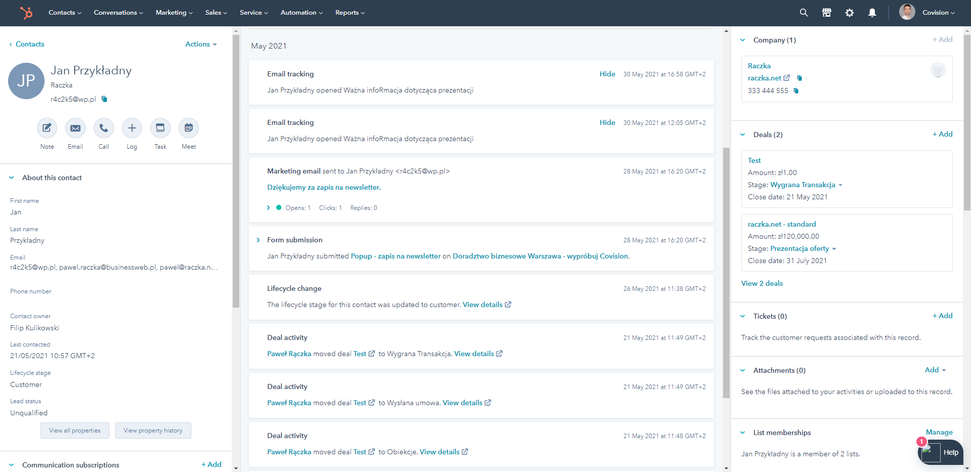Hide the 12:05 email tracking entry

(x=607, y=122)
